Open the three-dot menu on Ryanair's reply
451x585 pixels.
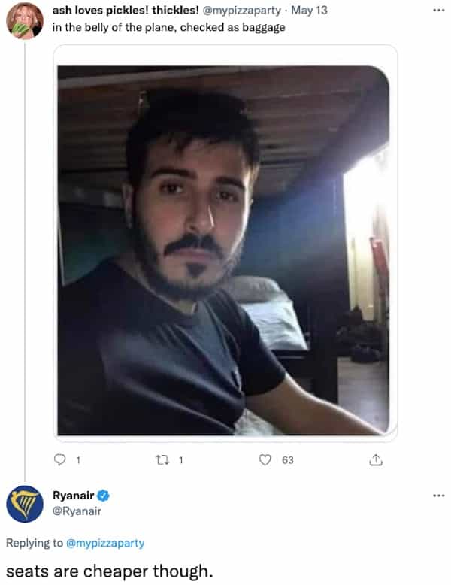pos(439,496)
